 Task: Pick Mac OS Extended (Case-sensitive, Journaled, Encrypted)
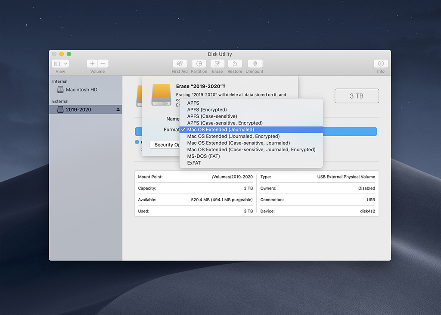pyautogui.click(x=251, y=150)
